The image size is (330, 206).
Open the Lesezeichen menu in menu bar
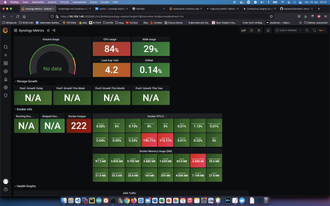point(79,2)
